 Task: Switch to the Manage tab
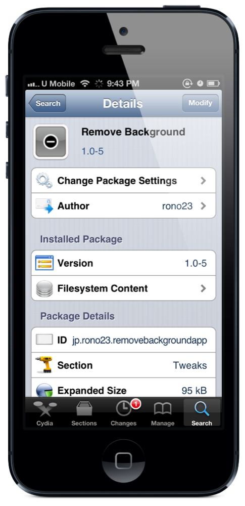coord(163,412)
